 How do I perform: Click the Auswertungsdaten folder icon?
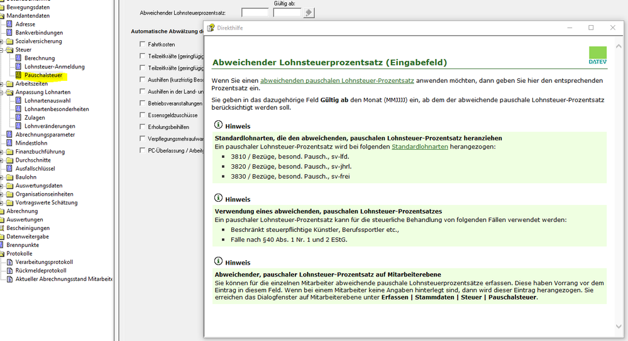click(x=9, y=186)
